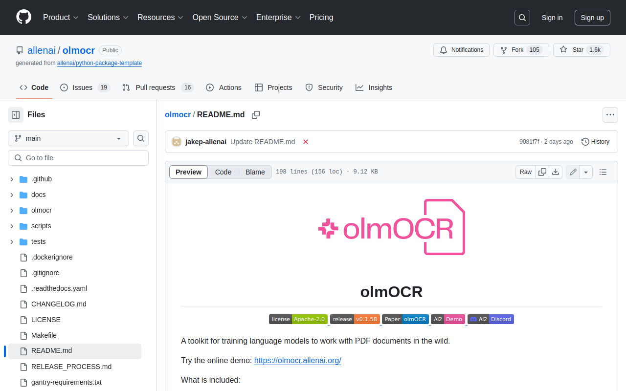Select the Code tab
This screenshot has width=626, height=391.
click(x=34, y=87)
